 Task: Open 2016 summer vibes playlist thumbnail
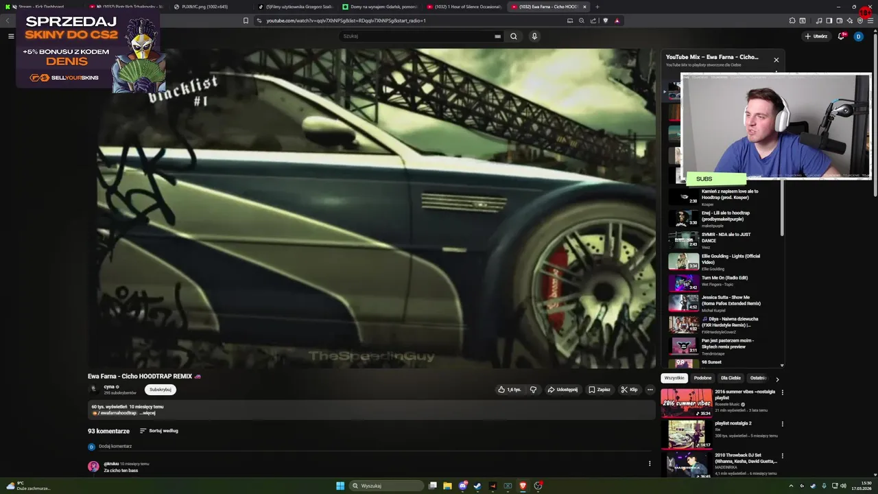click(x=687, y=403)
